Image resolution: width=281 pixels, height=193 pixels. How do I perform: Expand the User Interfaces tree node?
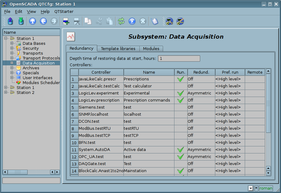[12, 78]
